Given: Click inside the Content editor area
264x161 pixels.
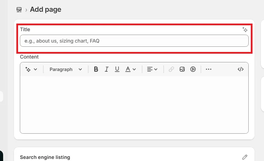Looking at the screenshot, I should coord(134,104).
